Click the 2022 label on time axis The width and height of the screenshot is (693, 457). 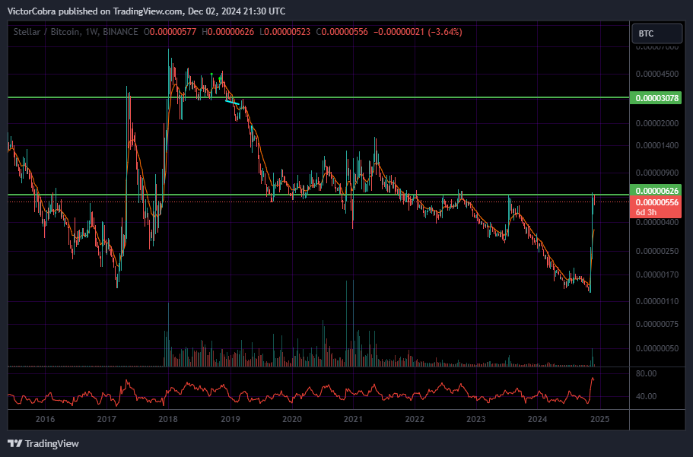tap(415, 419)
